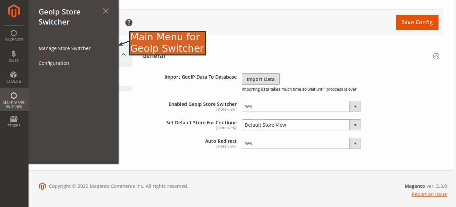Screen dimensions: 456x207
Task: Open the Report an Issue link
Action: [x=429, y=194]
